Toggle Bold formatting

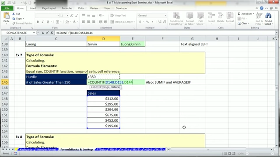pos(38,22)
